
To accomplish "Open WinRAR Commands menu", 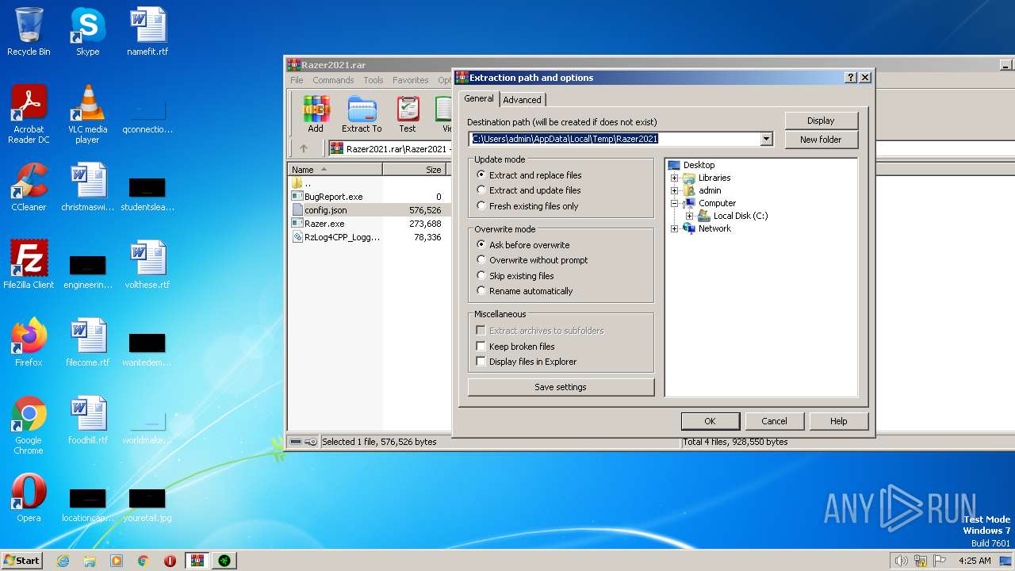I will [x=333, y=80].
